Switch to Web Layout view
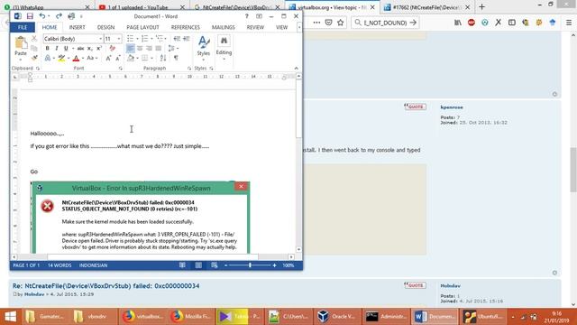Viewport: 577px width, 325px height. 215,265
